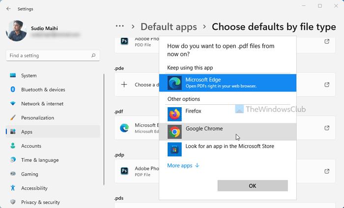Click the Bluetooth & devices icon
The image size is (344, 208).
pyautogui.click(x=13, y=90)
